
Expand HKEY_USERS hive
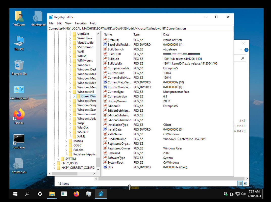click(x=54, y=163)
